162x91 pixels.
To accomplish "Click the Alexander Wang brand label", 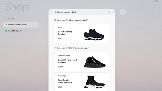I will (64, 56).
